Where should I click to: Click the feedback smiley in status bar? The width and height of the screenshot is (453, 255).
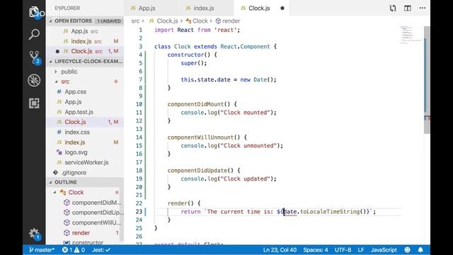408,250
